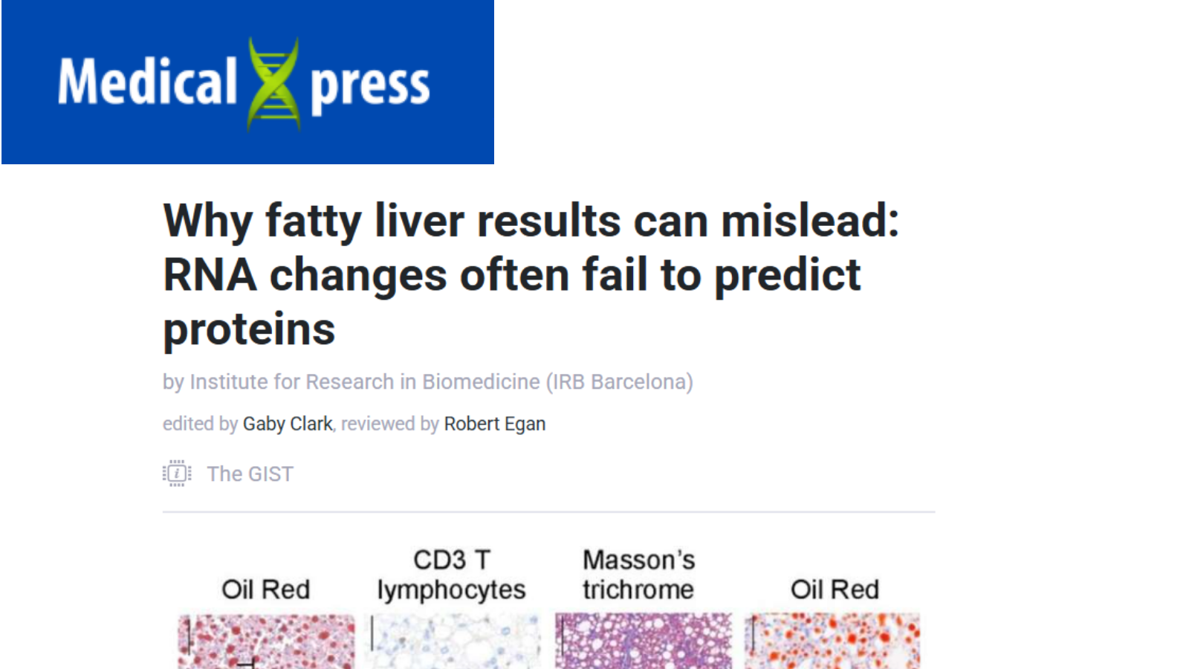This screenshot has height=669, width=1189.
Task: Click the green DNA helix logo icon
Action: pos(273,83)
